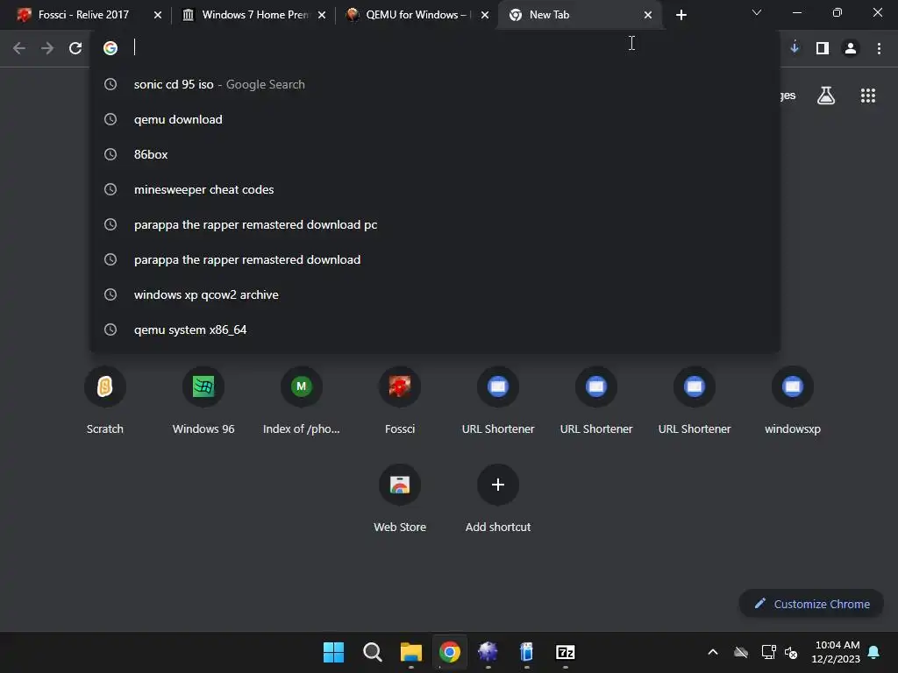Viewport: 898px width, 673px height.
Task: Open the Windows Start menu
Action: 333,652
